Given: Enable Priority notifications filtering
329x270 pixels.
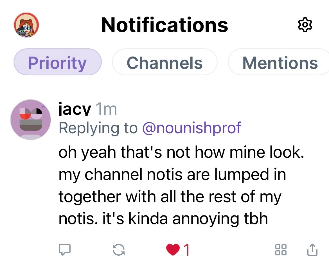Looking at the screenshot, I should click(x=57, y=62).
